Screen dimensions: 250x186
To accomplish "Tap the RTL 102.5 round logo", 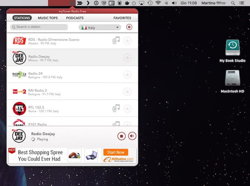I will (x=19, y=109).
